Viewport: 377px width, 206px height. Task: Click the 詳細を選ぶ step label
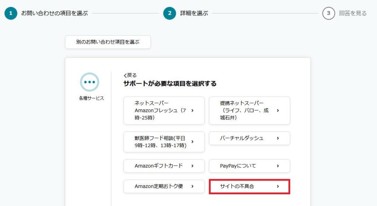[x=194, y=13]
